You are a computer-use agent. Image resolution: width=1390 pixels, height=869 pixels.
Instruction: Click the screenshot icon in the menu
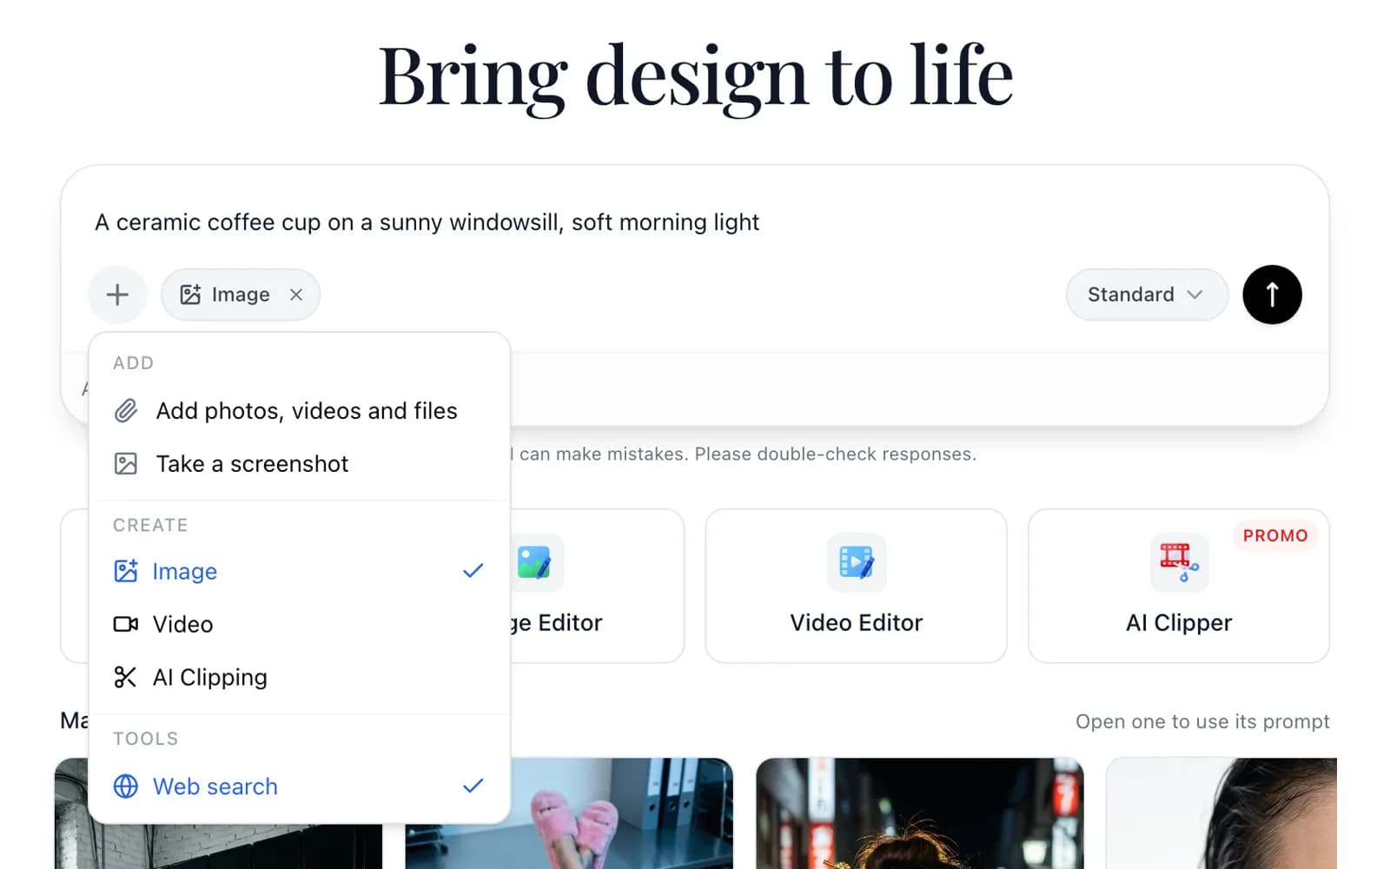[126, 464]
